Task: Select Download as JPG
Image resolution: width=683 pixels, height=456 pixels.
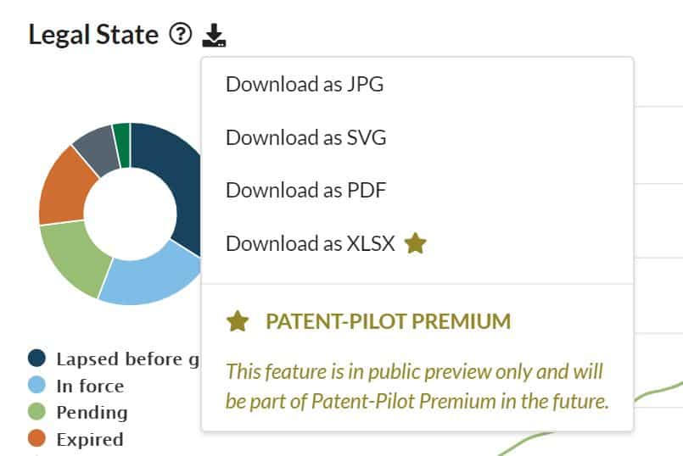Action: point(305,84)
